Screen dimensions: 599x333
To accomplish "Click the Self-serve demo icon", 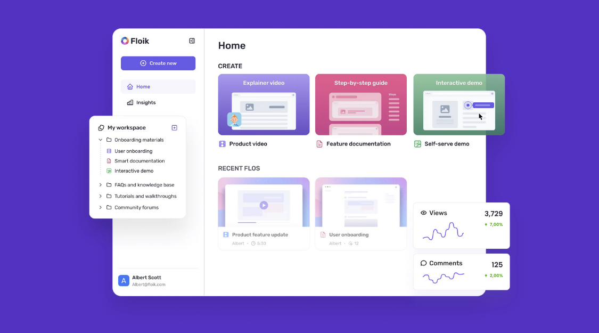I will tap(417, 143).
